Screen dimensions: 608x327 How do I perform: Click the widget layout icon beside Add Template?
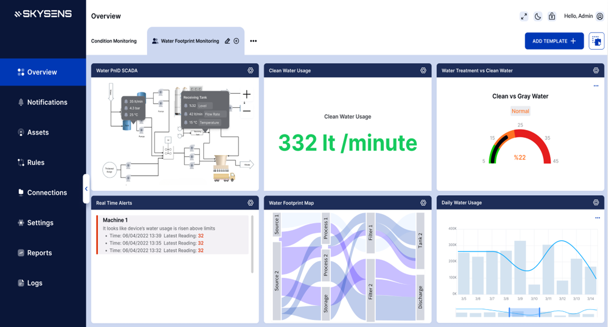pyautogui.click(x=596, y=41)
